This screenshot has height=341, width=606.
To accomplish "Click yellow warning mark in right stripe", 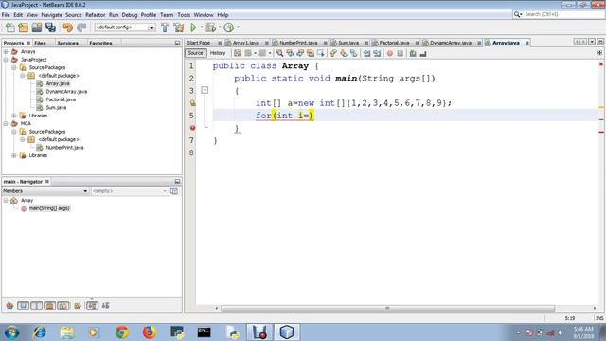I will coord(601,107).
